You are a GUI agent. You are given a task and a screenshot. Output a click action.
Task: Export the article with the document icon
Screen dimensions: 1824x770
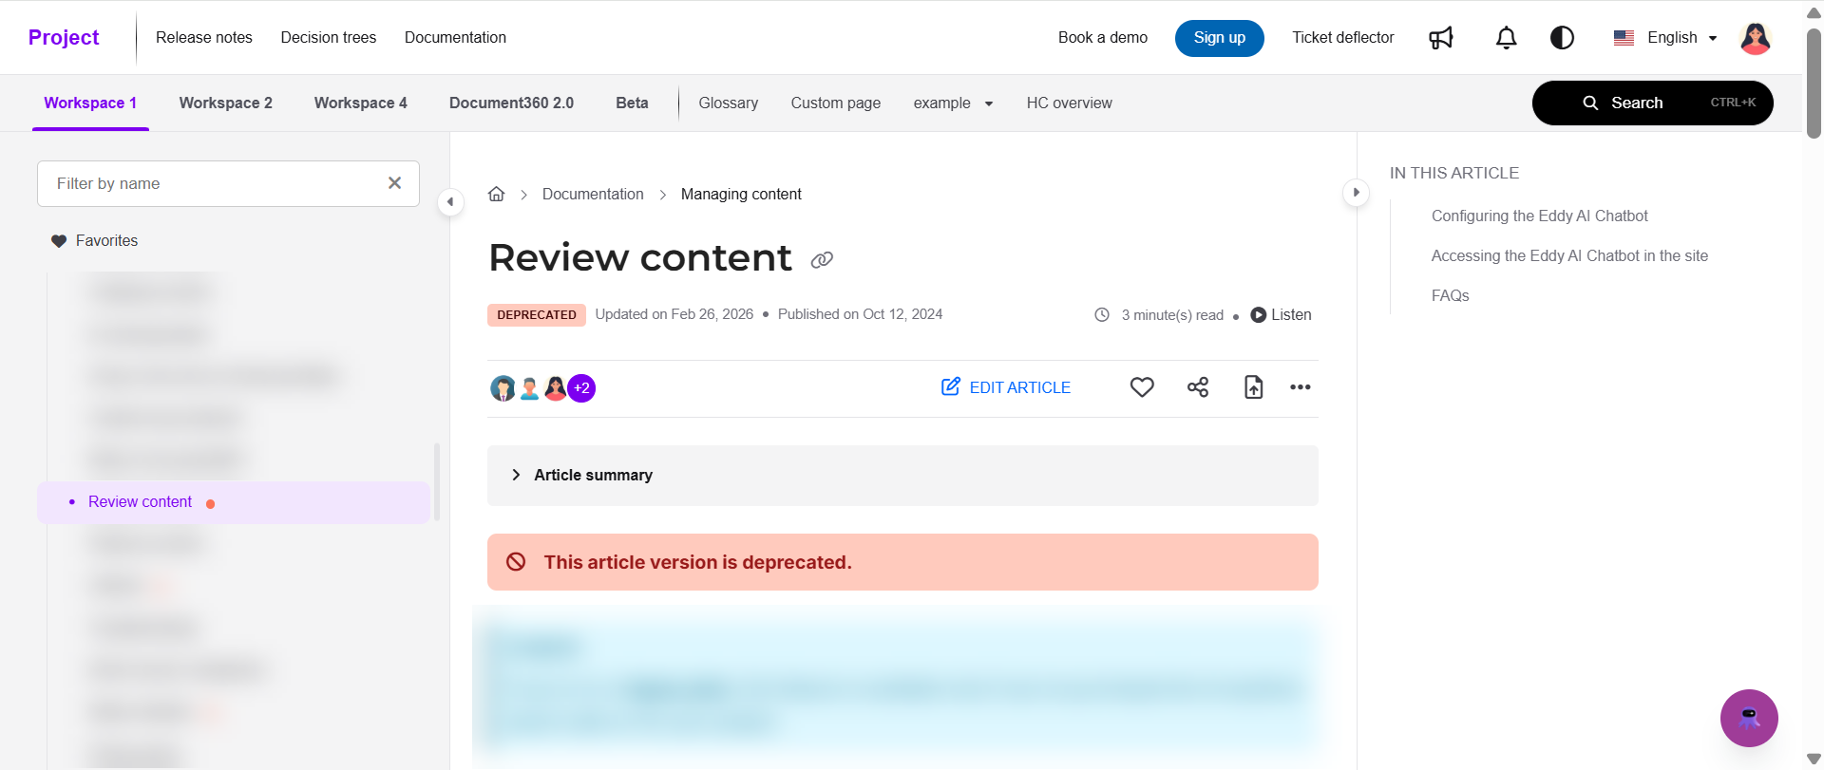click(x=1254, y=387)
